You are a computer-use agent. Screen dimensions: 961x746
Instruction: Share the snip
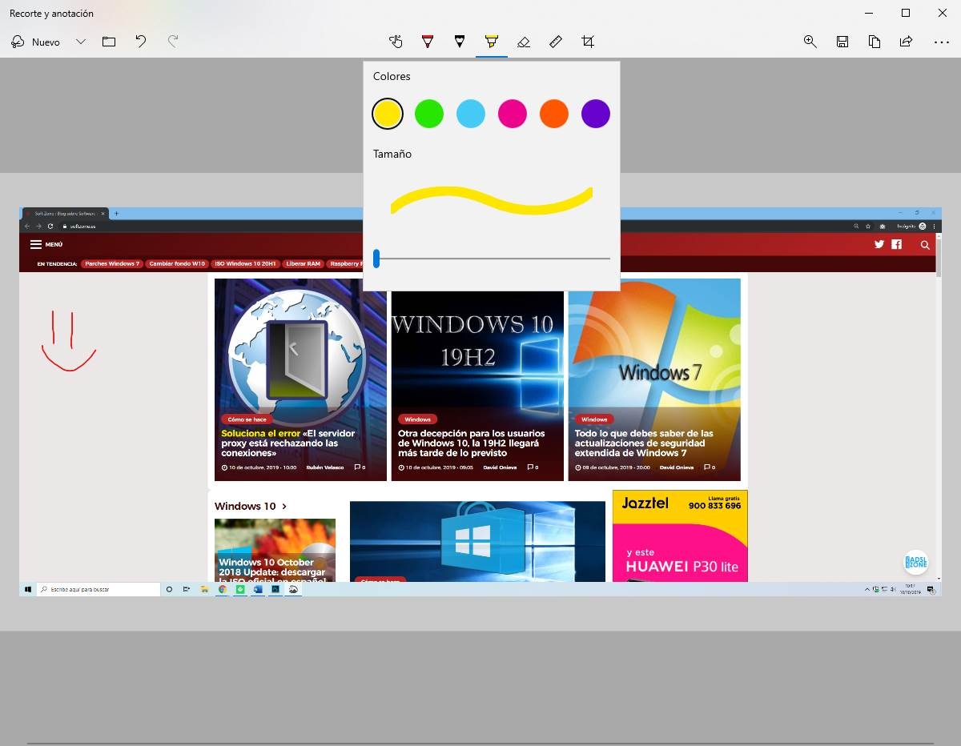pyautogui.click(x=907, y=42)
